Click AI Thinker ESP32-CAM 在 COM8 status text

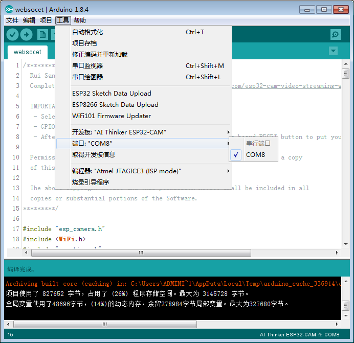click(x=299, y=335)
